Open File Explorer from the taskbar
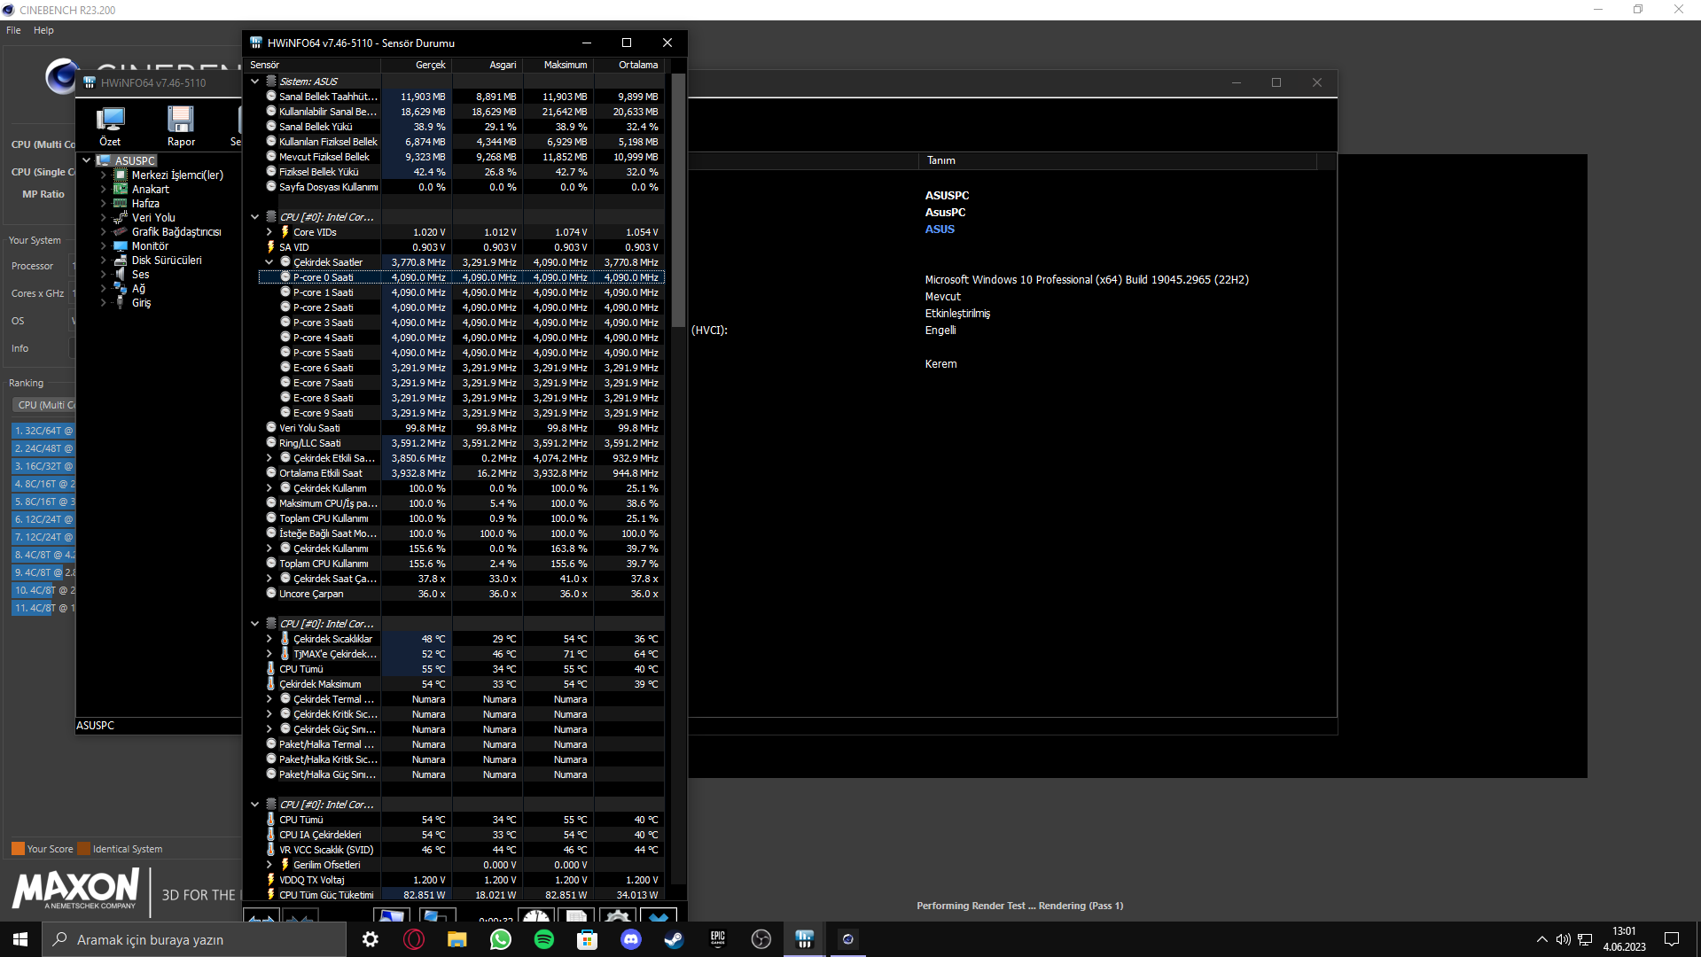Image resolution: width=1701 pixels, height=957 pixels. [457, 939]
